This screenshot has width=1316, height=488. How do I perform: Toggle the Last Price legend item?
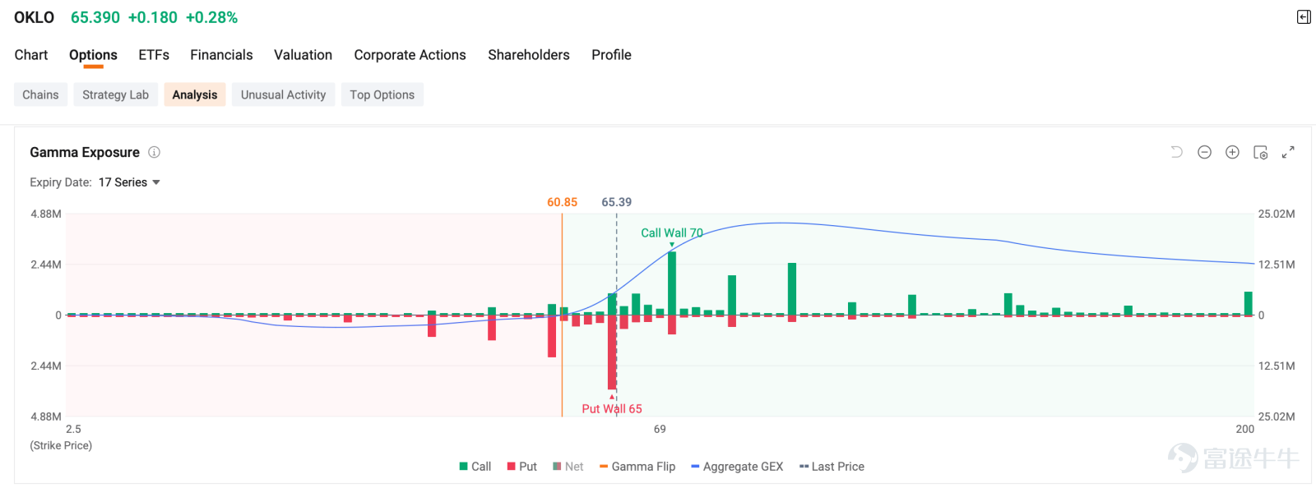[832, 467]
